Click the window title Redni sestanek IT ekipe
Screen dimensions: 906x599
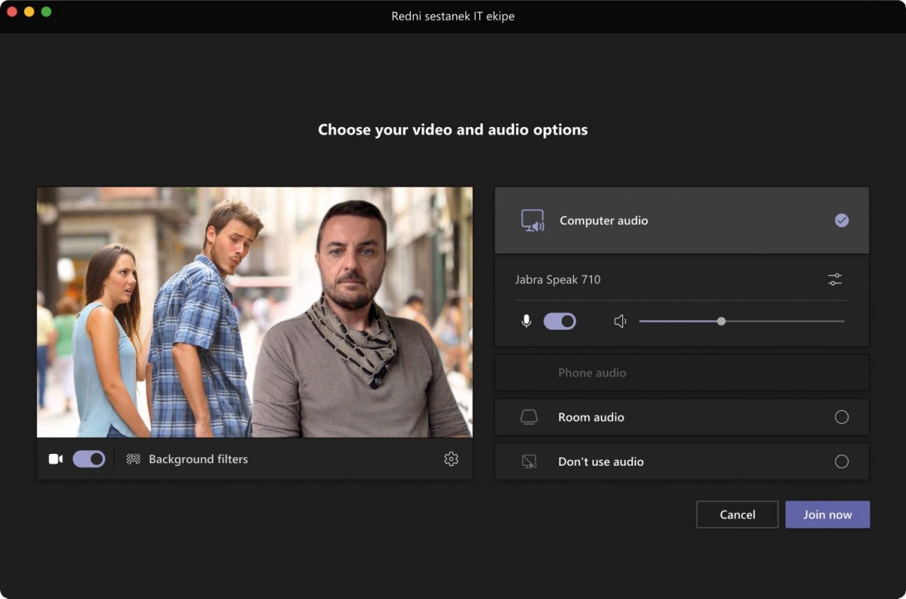coord(453,16)
